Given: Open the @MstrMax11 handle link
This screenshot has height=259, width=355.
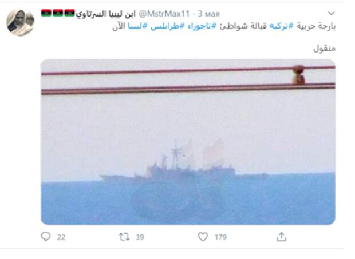Looking at the screenshot, I should click(164, 14).
